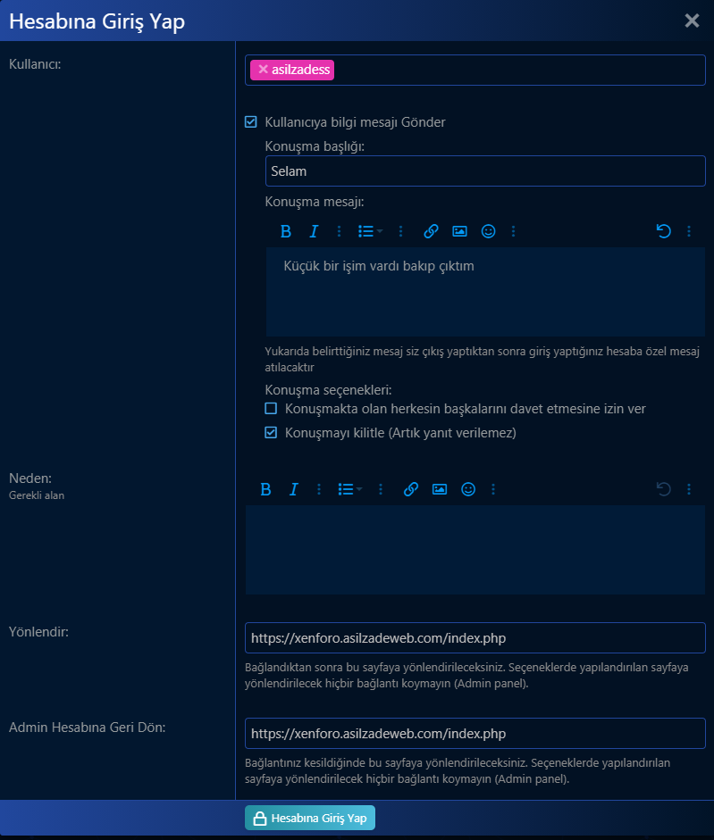Insert image in the conversation message editor

point(459,231)
